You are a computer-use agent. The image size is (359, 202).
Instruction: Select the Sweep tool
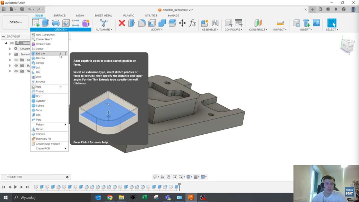[x=39, y=63]
